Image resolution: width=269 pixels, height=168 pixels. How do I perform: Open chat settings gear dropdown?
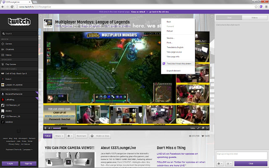(x=220, y=163)
